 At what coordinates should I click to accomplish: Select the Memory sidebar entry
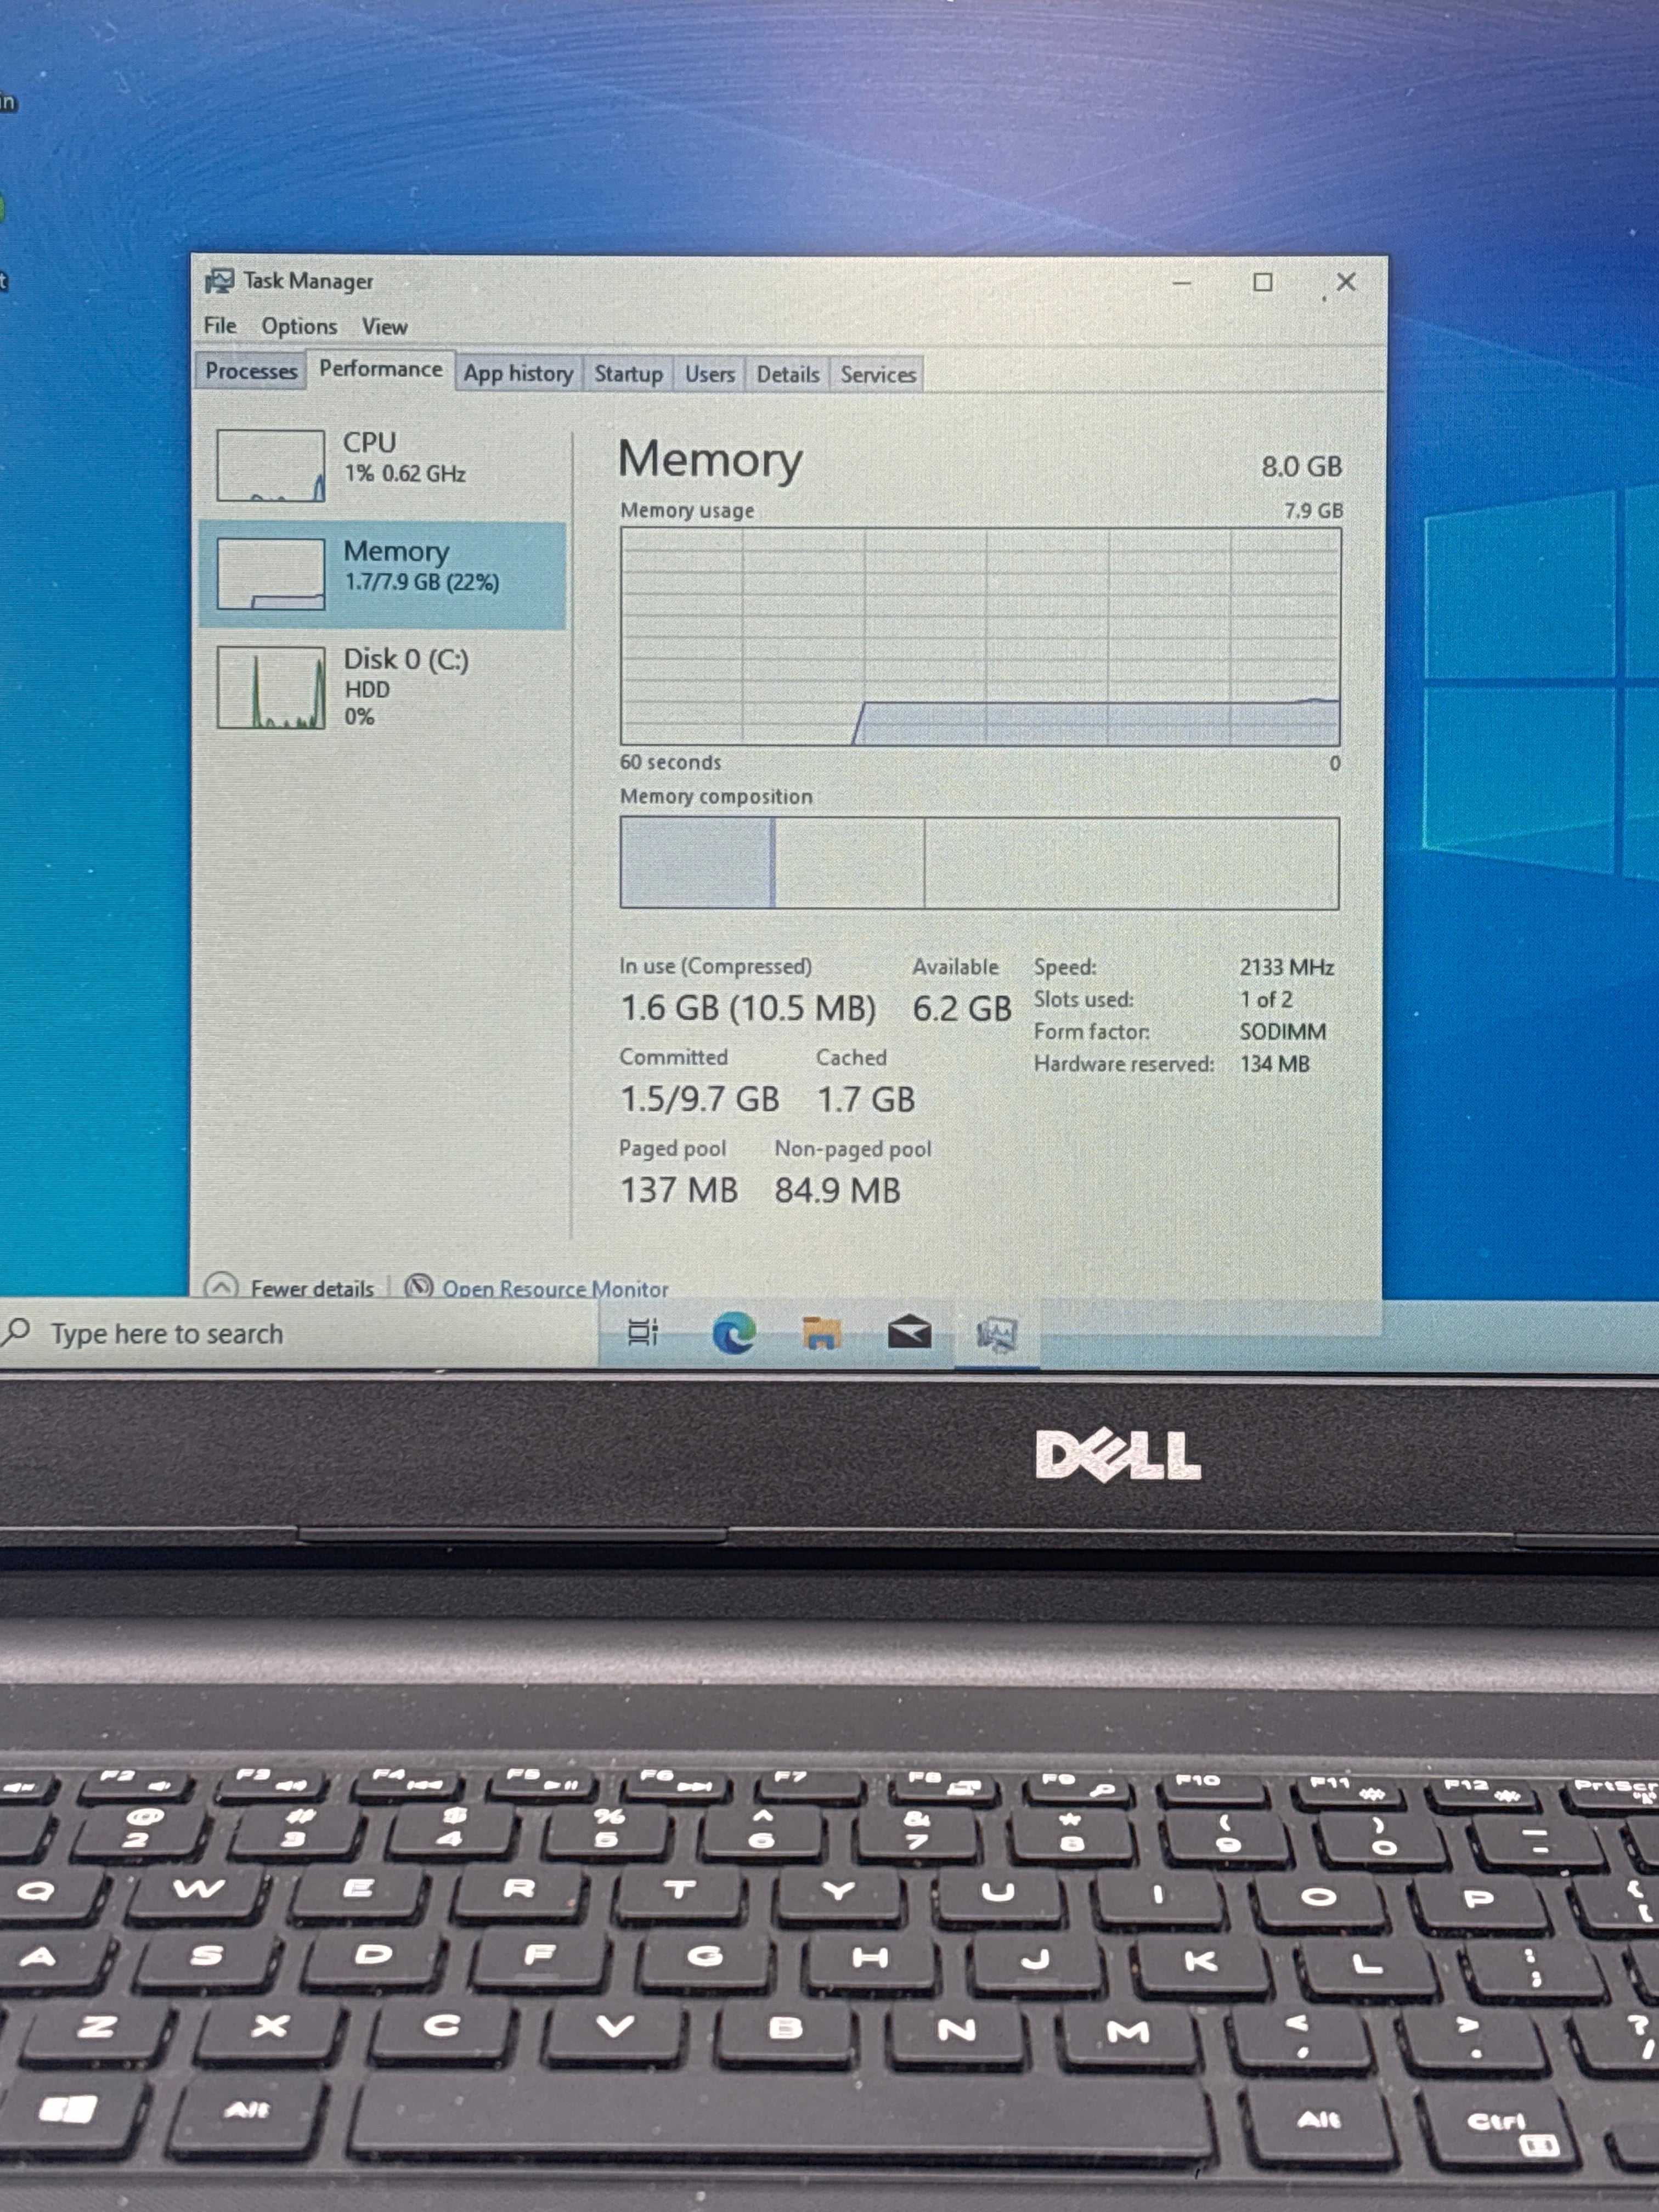383,575
